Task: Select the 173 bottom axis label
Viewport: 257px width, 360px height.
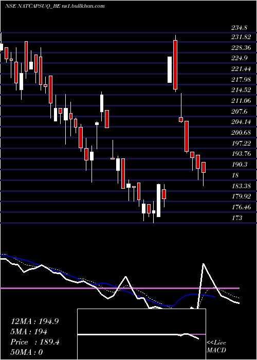Action: click(x=237, y=218)
